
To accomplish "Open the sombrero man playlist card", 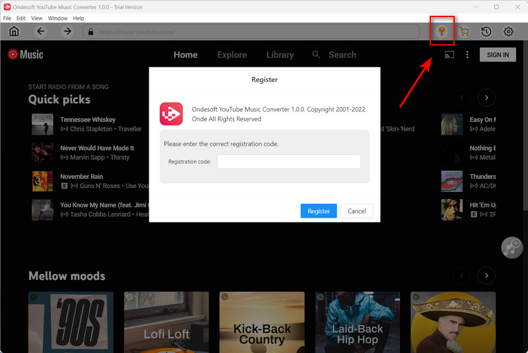I will 453,322.
